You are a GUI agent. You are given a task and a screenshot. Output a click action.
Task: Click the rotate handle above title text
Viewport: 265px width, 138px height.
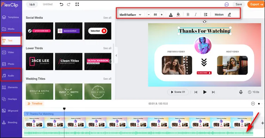[x=204, y=22]
